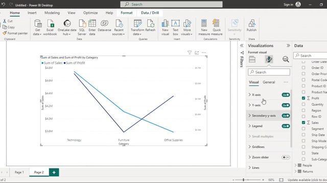Toggle the X-axis switch off
The image size is (327, 183).
[x=286, y=95]
